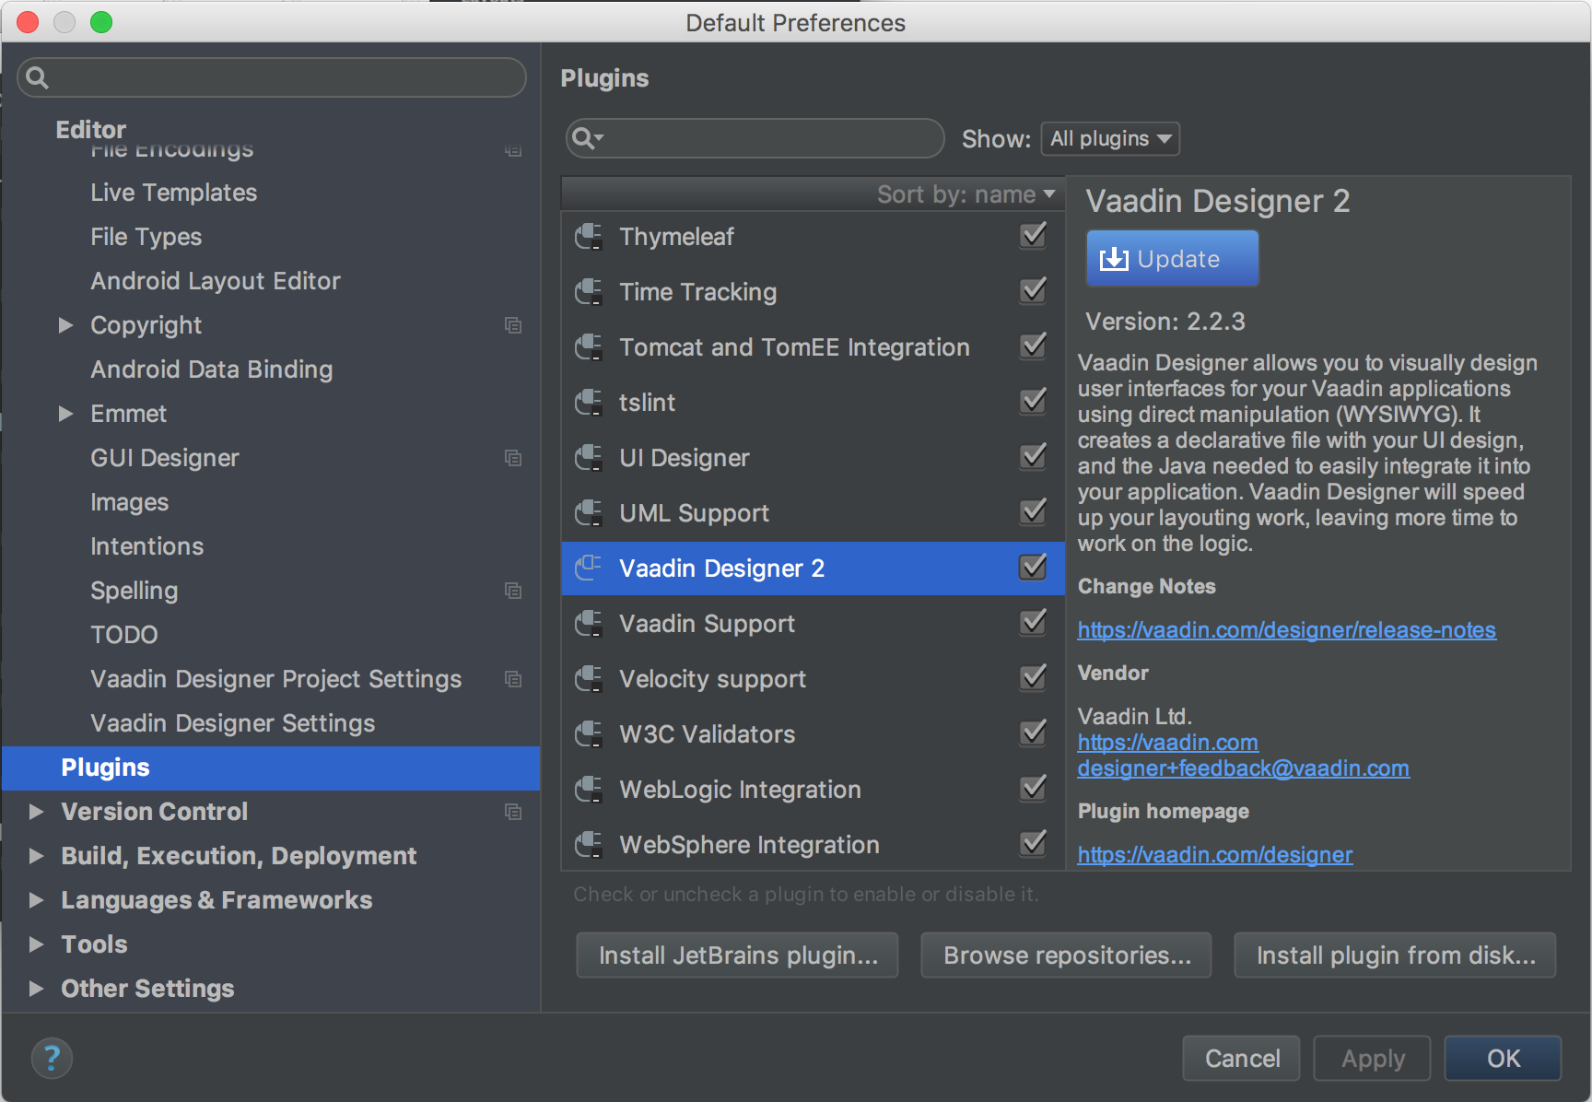Screen dimensions: 1592x1102
Task: Select Vaadin Designer Settings in the sidebar
Action: (232, 723)
